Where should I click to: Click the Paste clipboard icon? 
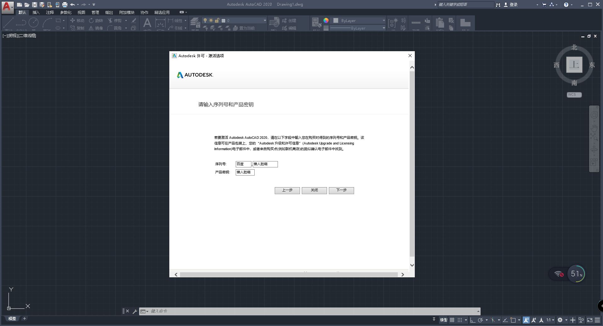(x=440, y=23)
